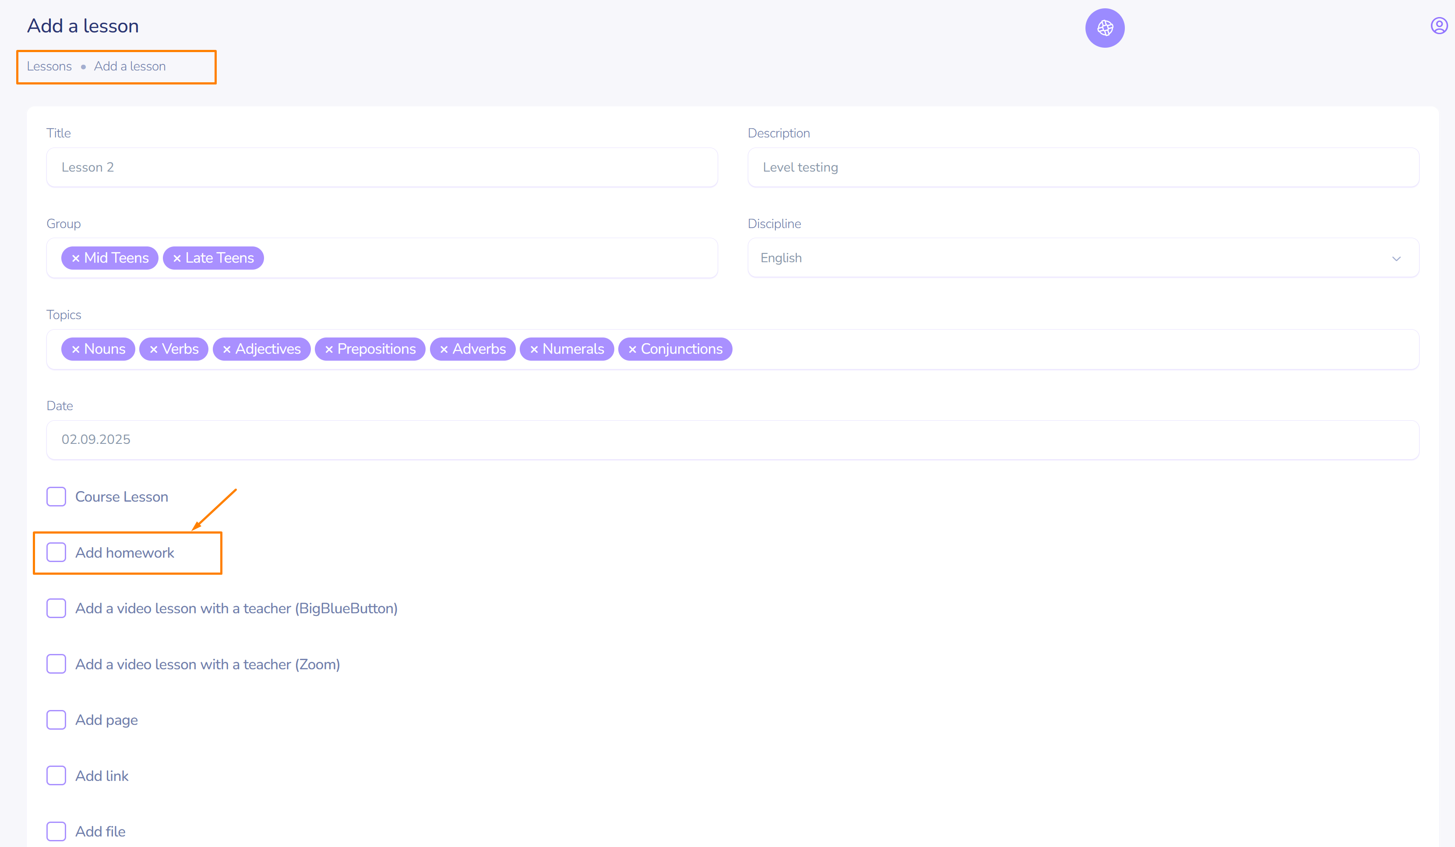Tick the BigBlueButton video lesson checkbox
This screenshot has height=847, width=1455.
pos(56,608)
